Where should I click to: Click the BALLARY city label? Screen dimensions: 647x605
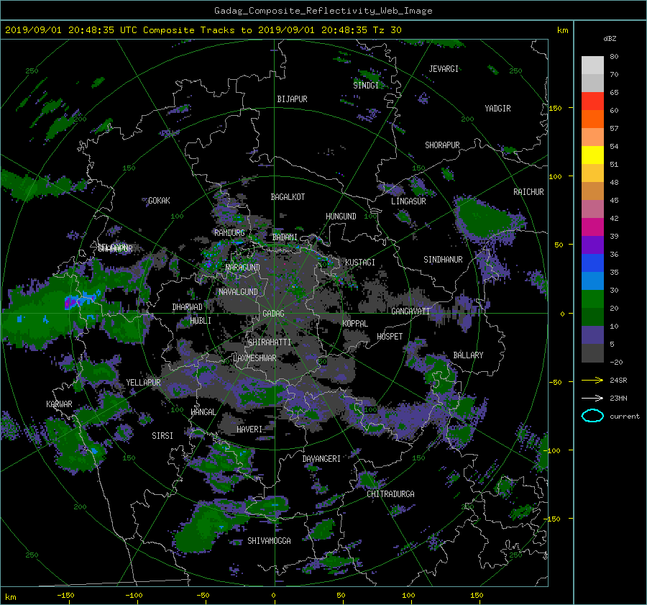click(468, 355)
